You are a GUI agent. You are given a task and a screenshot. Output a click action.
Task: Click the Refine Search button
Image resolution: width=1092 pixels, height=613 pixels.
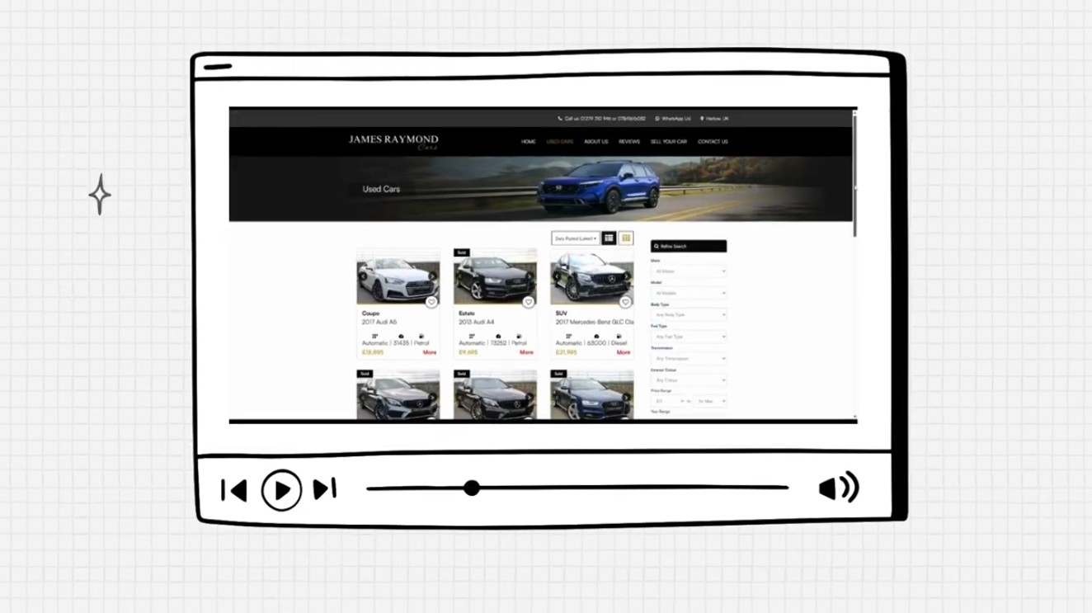688,246
